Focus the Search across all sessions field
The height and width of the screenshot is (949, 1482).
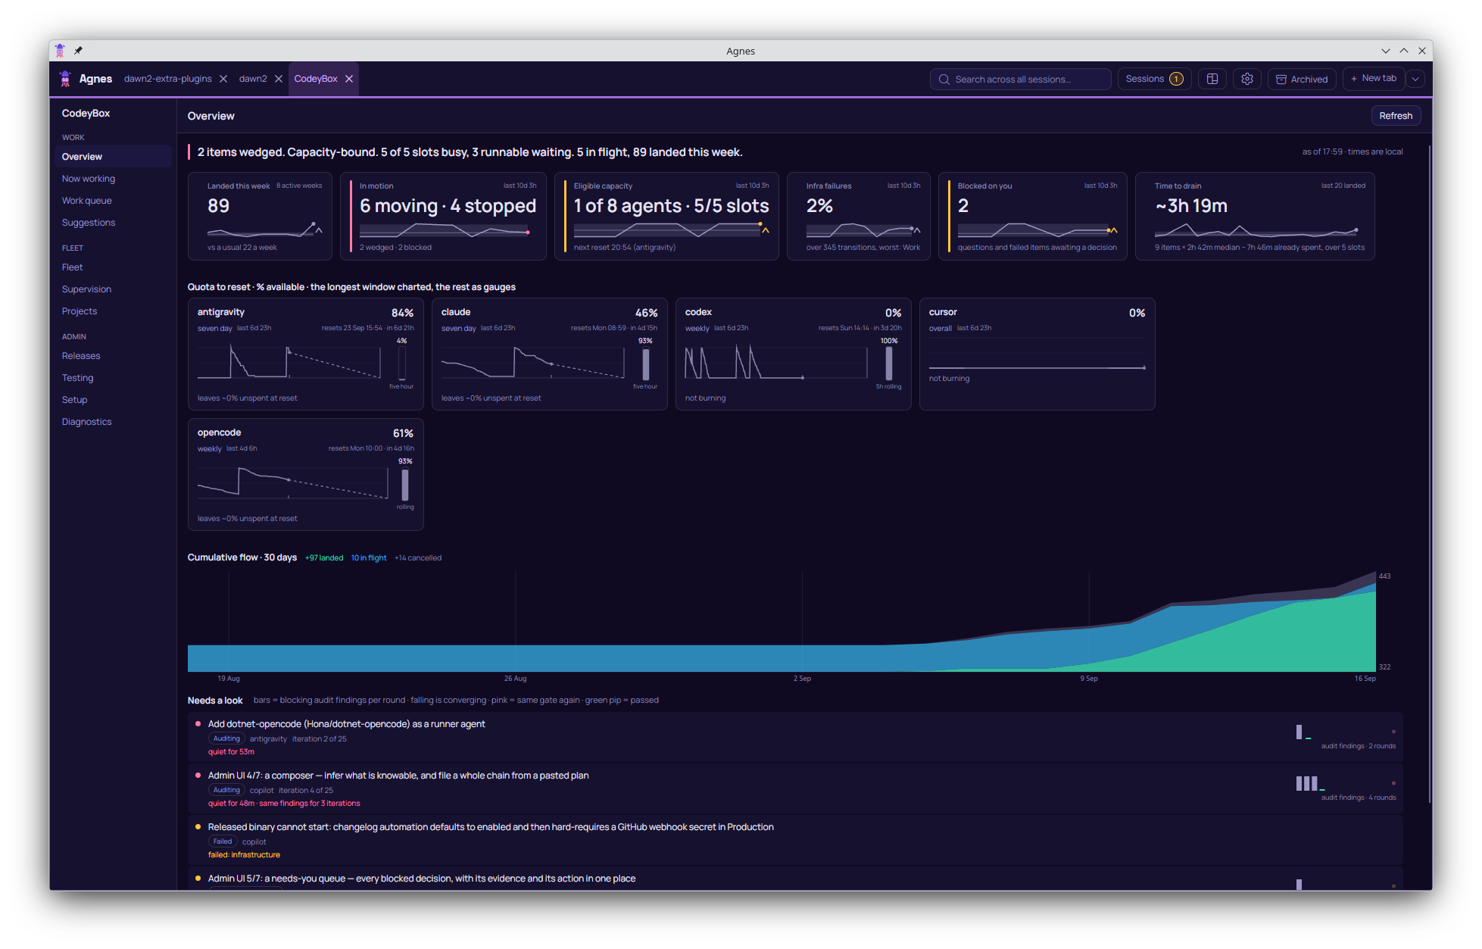coord(1020,79)
